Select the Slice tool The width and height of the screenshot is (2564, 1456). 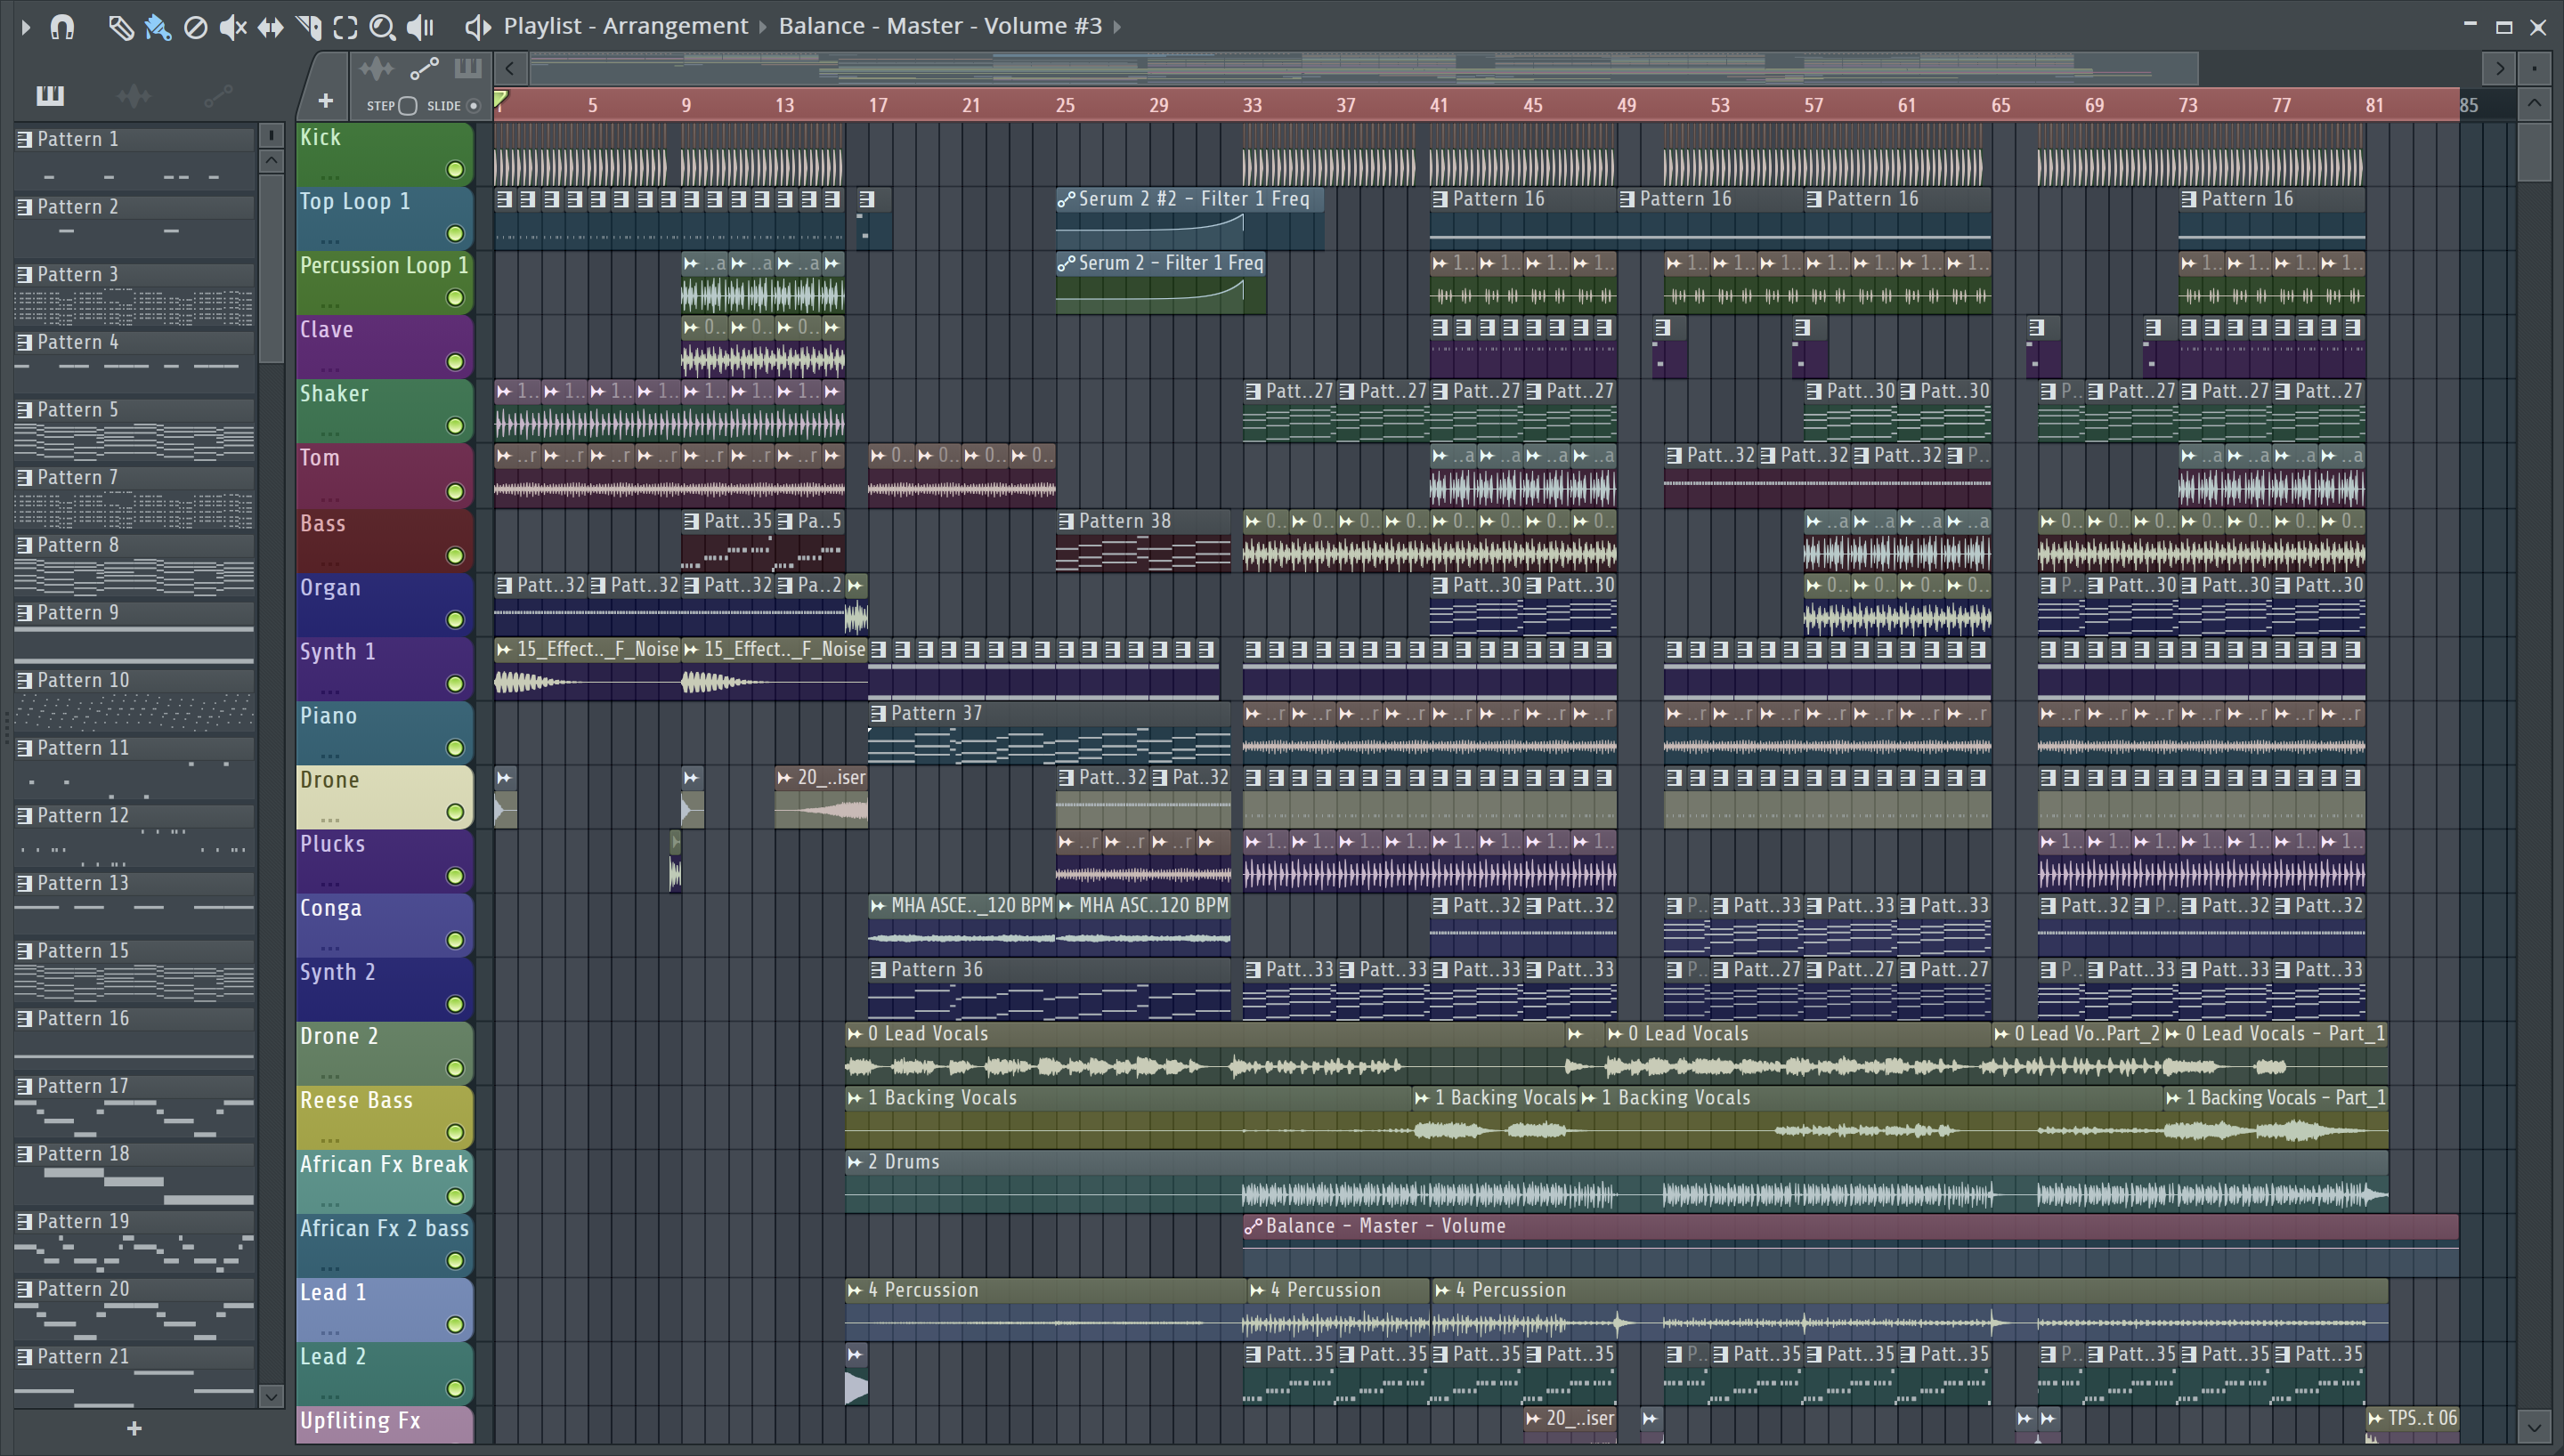tap(308, 27)
